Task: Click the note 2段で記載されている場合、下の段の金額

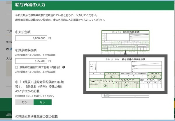Action: pos(35,55)
